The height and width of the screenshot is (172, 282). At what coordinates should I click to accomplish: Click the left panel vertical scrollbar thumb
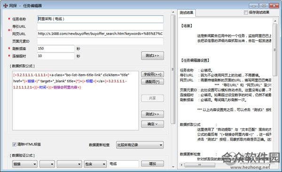click(x=173, y=69)
